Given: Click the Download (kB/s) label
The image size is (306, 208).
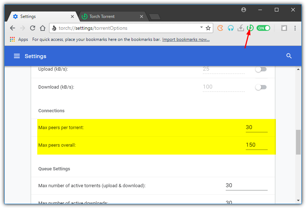Looking at the screenshot, I should (56, 87).
